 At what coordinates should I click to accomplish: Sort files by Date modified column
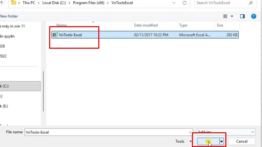tap(146, 25)
